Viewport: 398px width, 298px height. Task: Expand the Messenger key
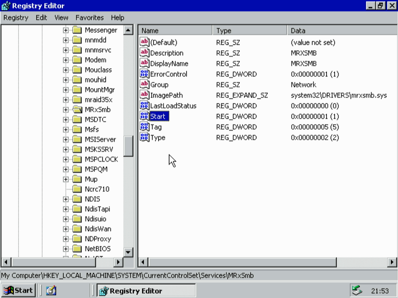(x=66, y=30)
